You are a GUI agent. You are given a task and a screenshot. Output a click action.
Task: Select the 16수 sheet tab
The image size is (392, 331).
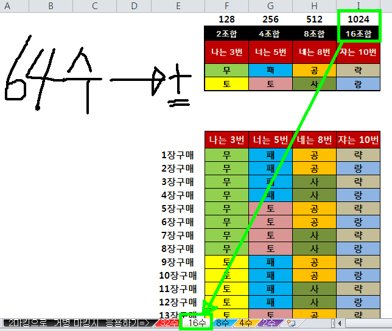tap(197, 323)
